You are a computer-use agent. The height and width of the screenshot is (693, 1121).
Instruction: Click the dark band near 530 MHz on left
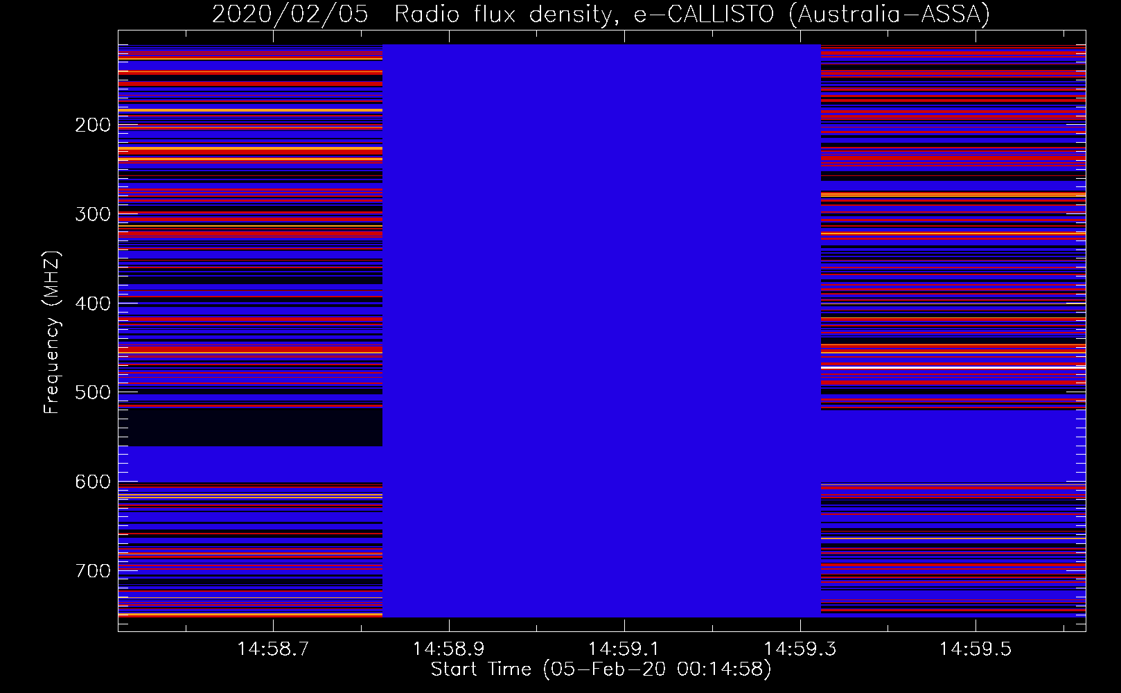pyautogui.click(x=250, y=428)
